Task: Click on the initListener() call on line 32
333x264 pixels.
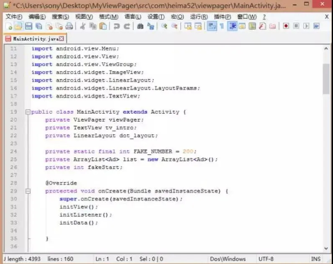Action: [x=86, y=215]
